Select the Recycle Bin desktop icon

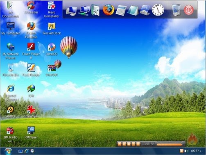coord(11,70)
